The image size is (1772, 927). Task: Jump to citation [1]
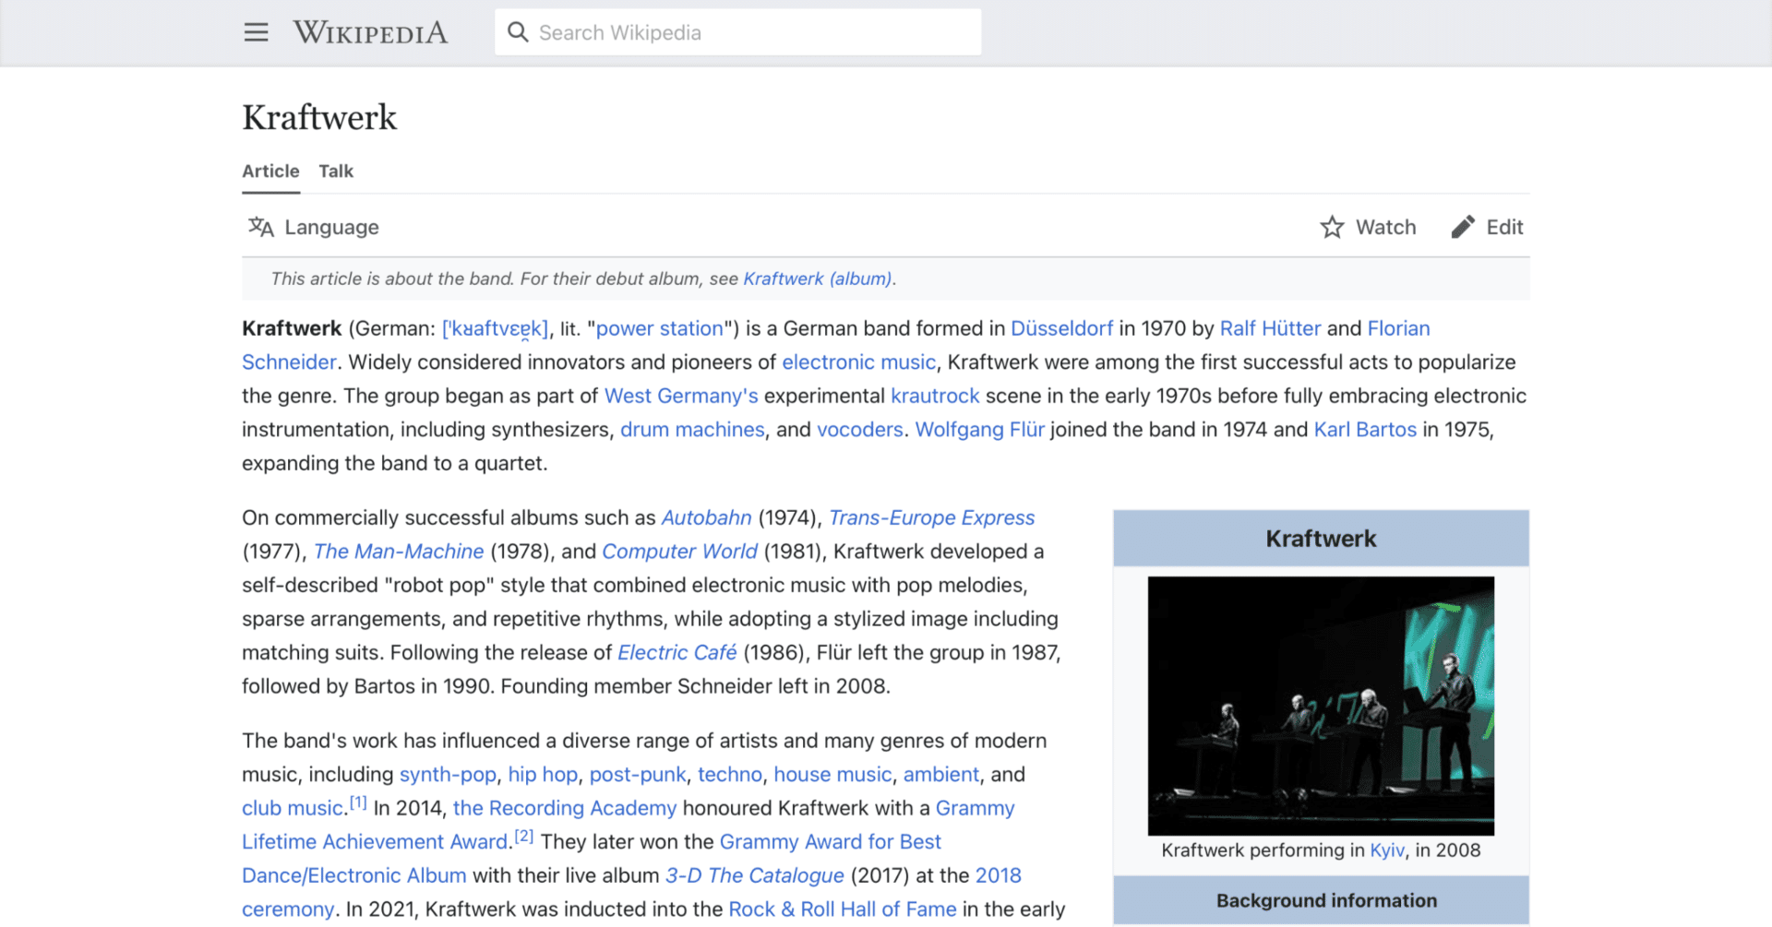click(x=358, y=802)
